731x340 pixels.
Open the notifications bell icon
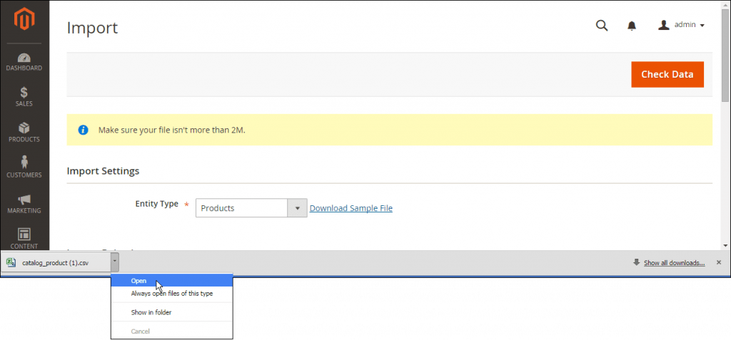click(632, 26)
